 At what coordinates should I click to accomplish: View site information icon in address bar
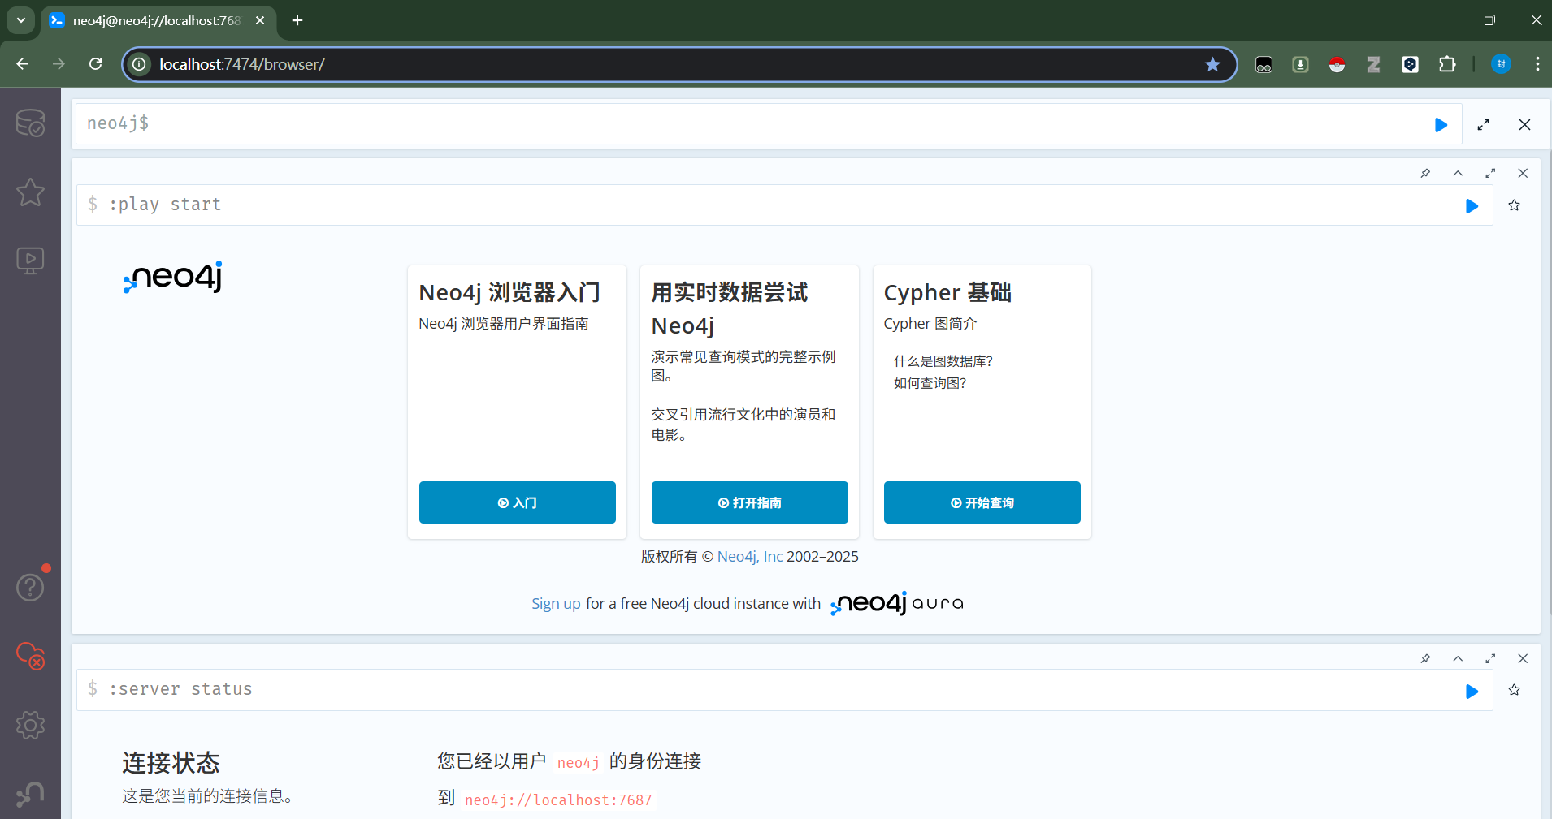coord(140,64)
